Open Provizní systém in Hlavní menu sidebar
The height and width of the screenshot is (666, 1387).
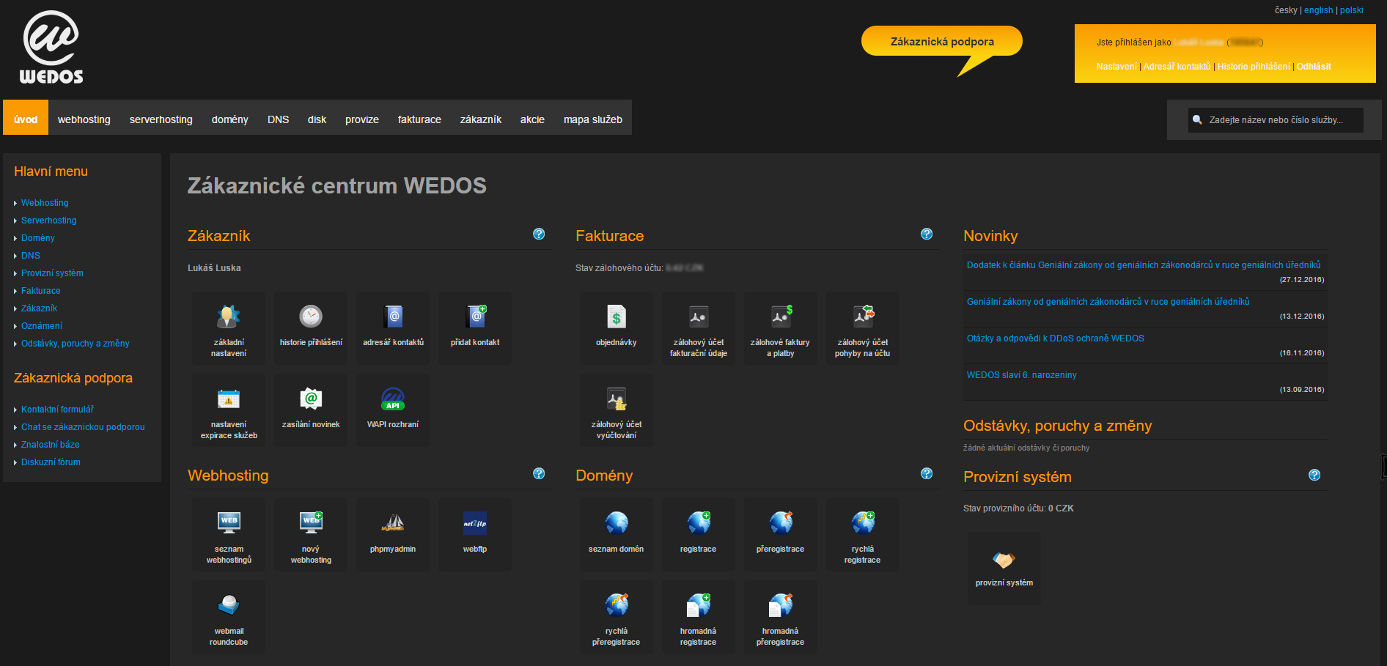coord(52,273)
